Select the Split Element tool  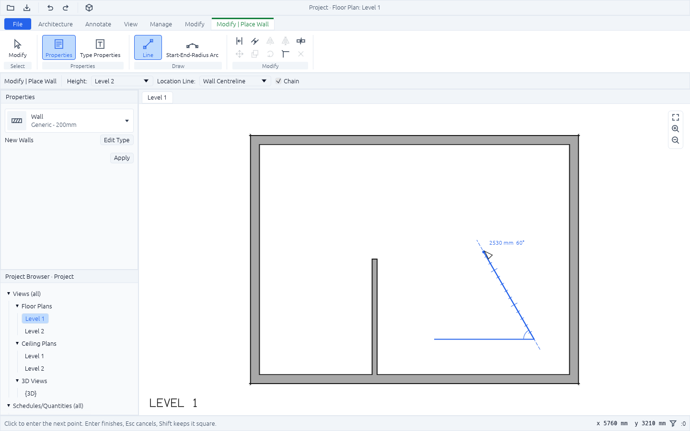(301, 41)
